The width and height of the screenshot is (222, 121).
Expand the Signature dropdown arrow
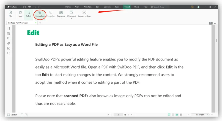coord(61,18)
